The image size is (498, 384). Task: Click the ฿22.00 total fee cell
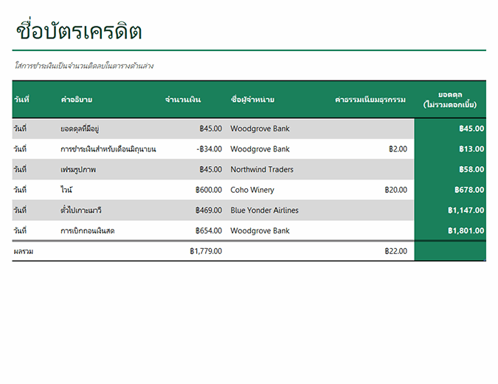[395, 251]
